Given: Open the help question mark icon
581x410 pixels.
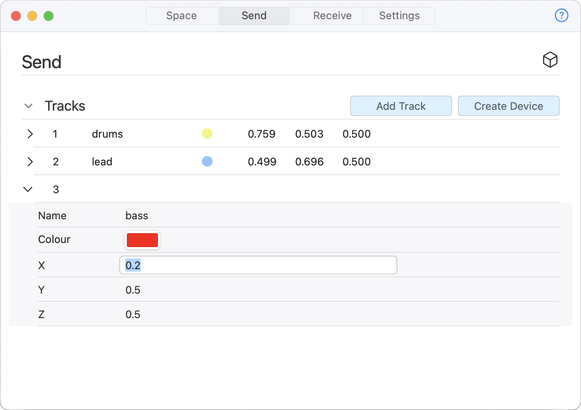Looking at the screenshot, I should click(x=561, y=16).
